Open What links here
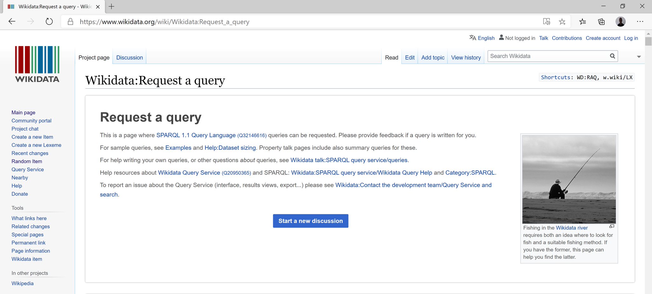 (x=29, y=218)
